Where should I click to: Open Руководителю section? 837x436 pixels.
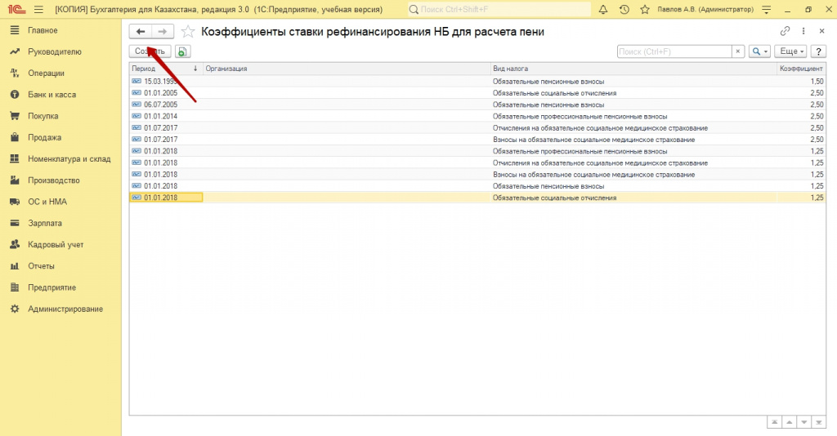(x=55, y=51)
